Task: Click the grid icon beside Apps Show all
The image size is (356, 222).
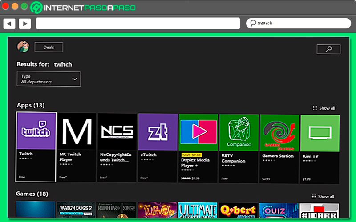Action: (315, 108)
